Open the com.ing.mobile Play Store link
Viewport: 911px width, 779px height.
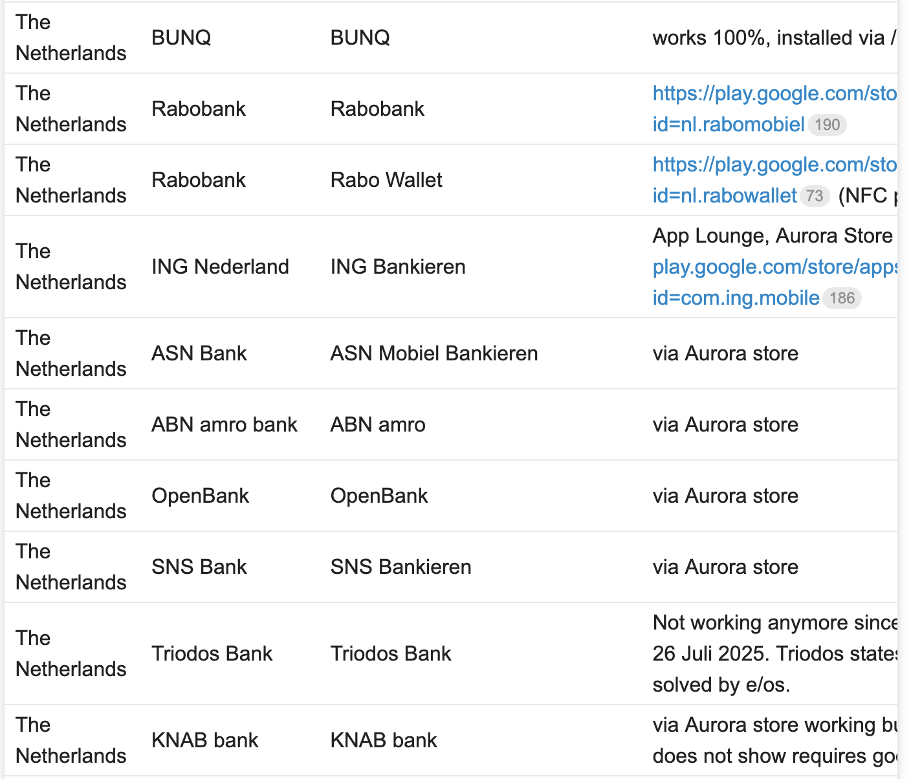pyautogui.click(x=736, y=298)
